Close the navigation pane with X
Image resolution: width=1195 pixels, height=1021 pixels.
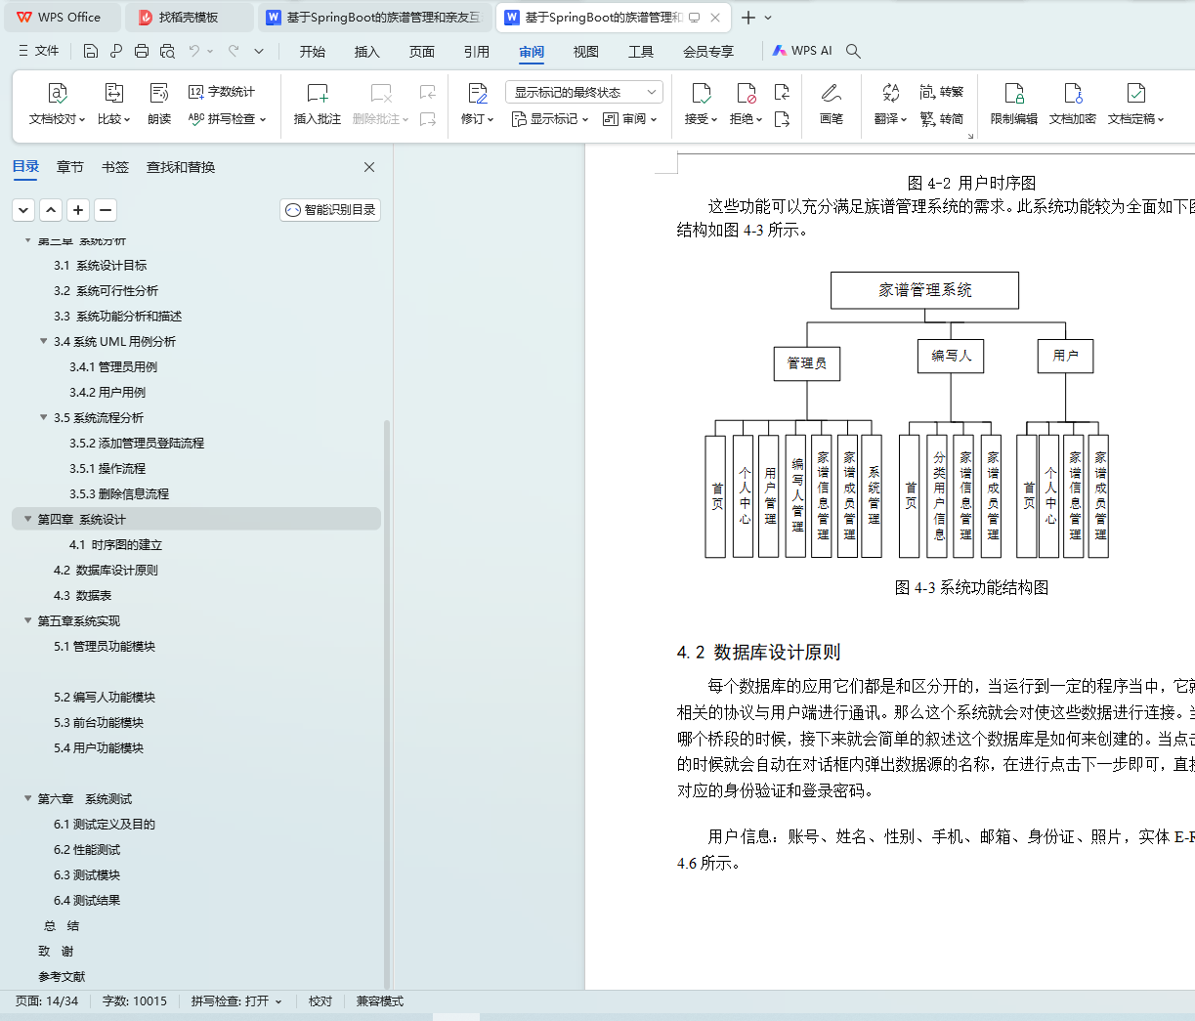click(369, 167)
